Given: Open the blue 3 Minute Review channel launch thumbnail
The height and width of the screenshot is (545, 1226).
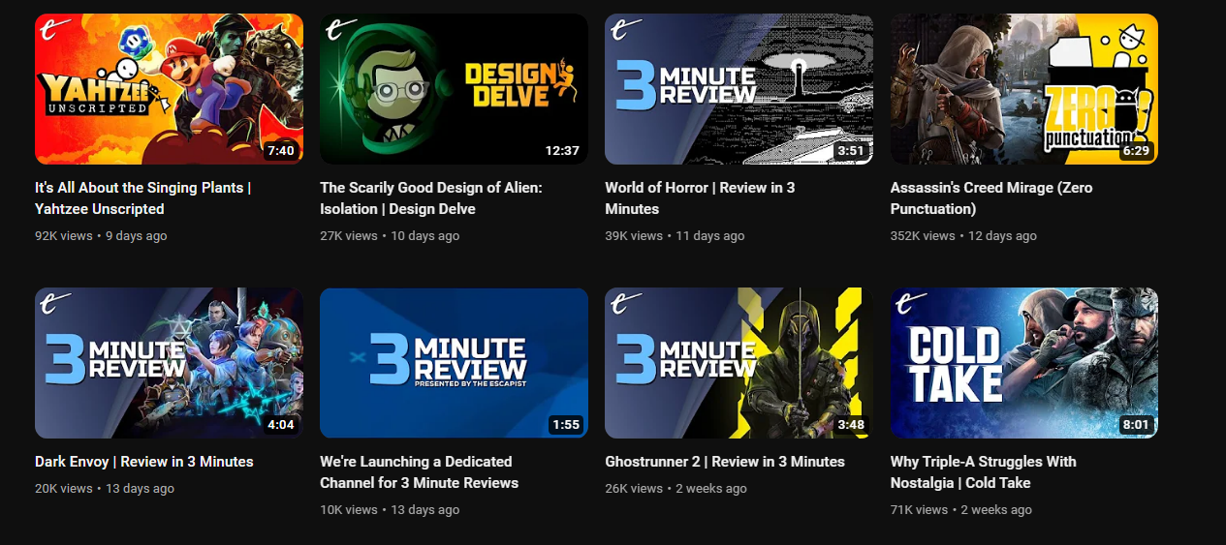Looking at the screenshot, I should pyautogui.click(x=454, y=363).
